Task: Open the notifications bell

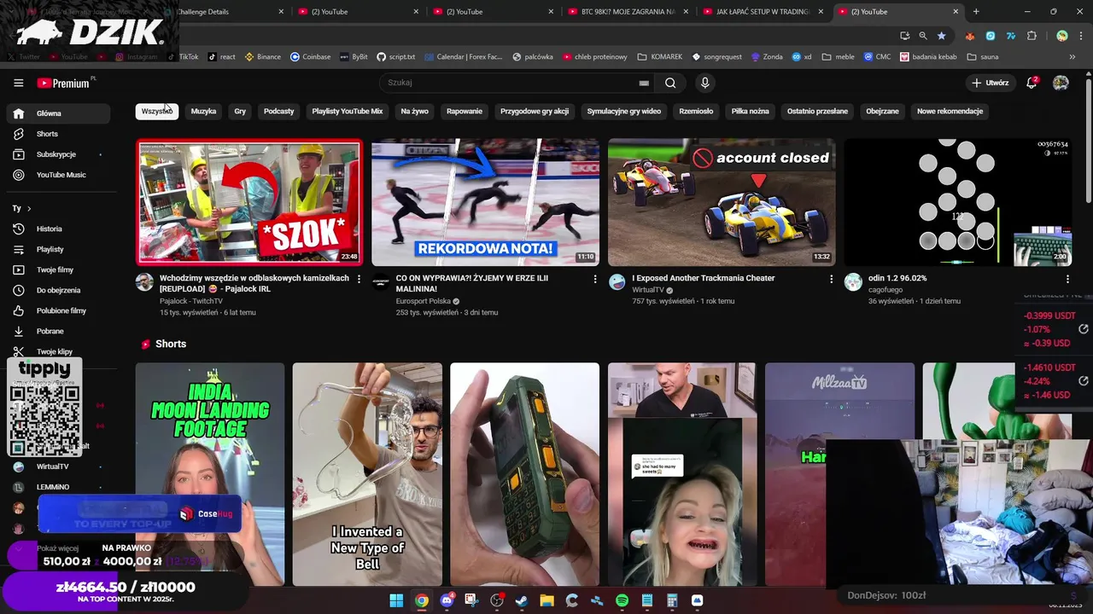Action: pyautogui.click(x=1032, y=83)
